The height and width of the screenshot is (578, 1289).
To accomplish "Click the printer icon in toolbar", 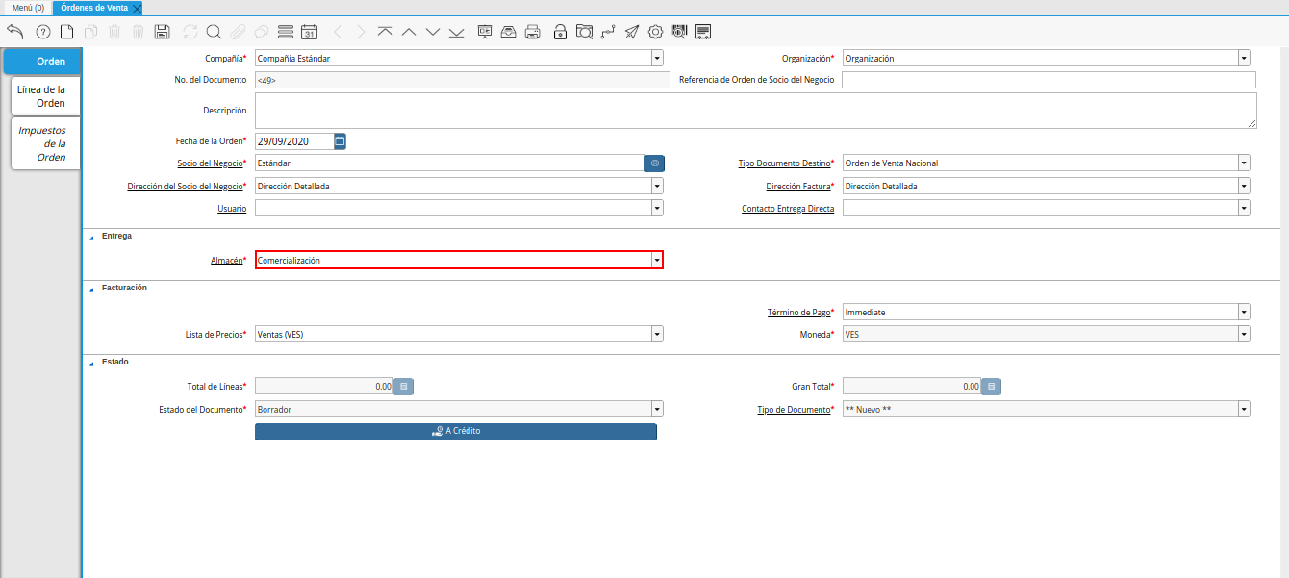I will pos(532,32).
